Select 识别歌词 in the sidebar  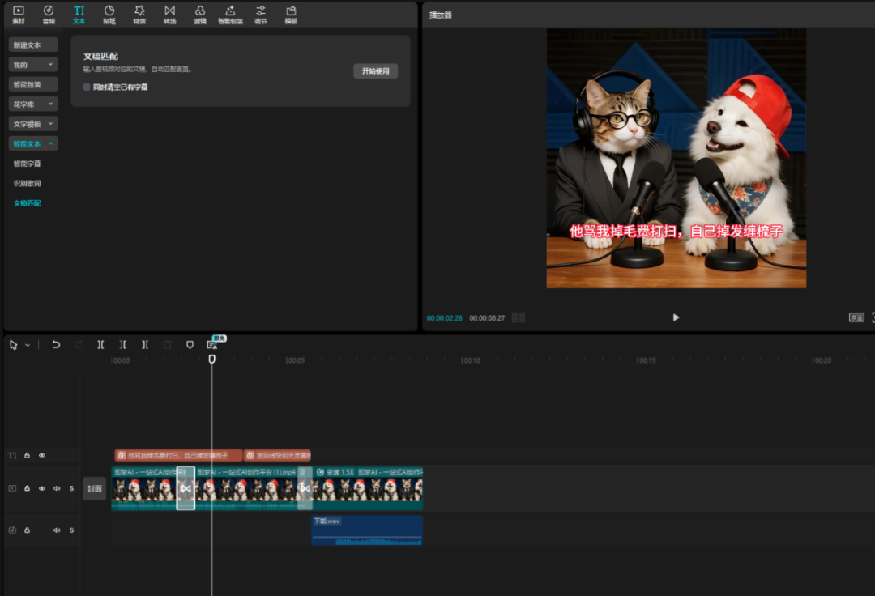coord(28,183)
